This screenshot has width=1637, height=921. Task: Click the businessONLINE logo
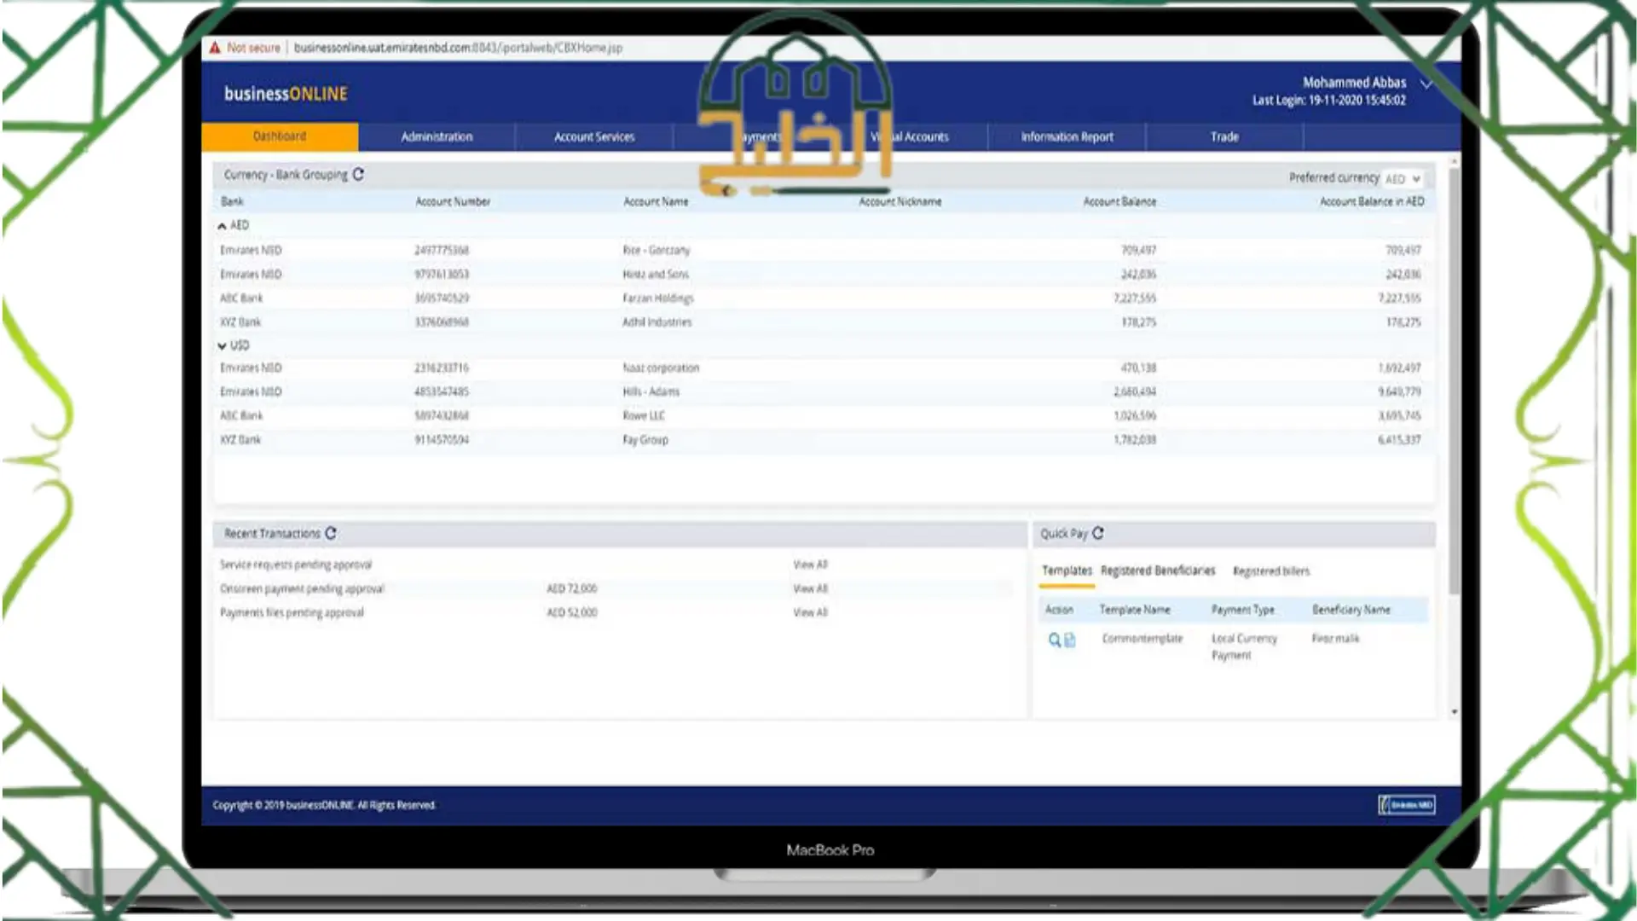point(286,94)
